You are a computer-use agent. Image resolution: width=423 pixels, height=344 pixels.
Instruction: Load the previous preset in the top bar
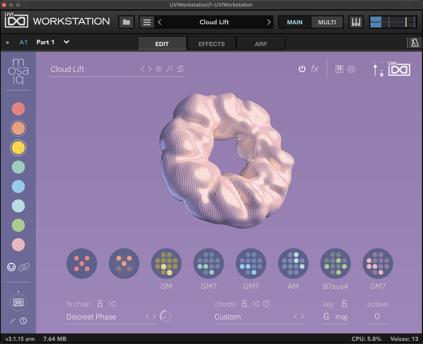tap(160, 22)
